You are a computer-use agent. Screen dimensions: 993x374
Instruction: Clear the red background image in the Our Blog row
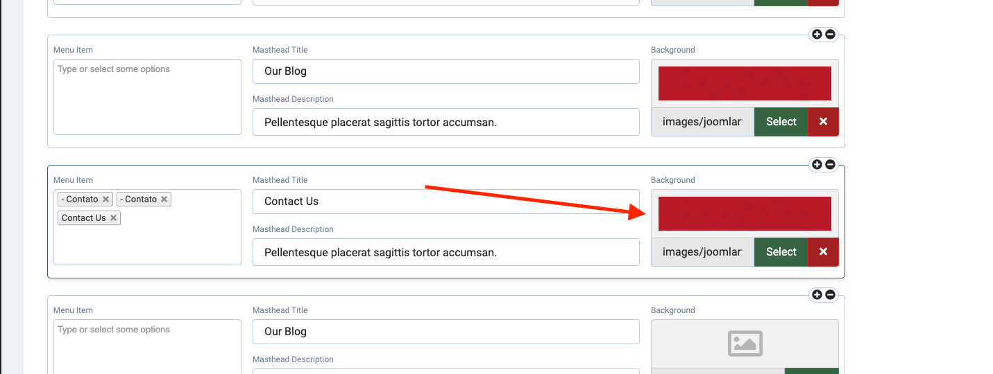point(823,122)
